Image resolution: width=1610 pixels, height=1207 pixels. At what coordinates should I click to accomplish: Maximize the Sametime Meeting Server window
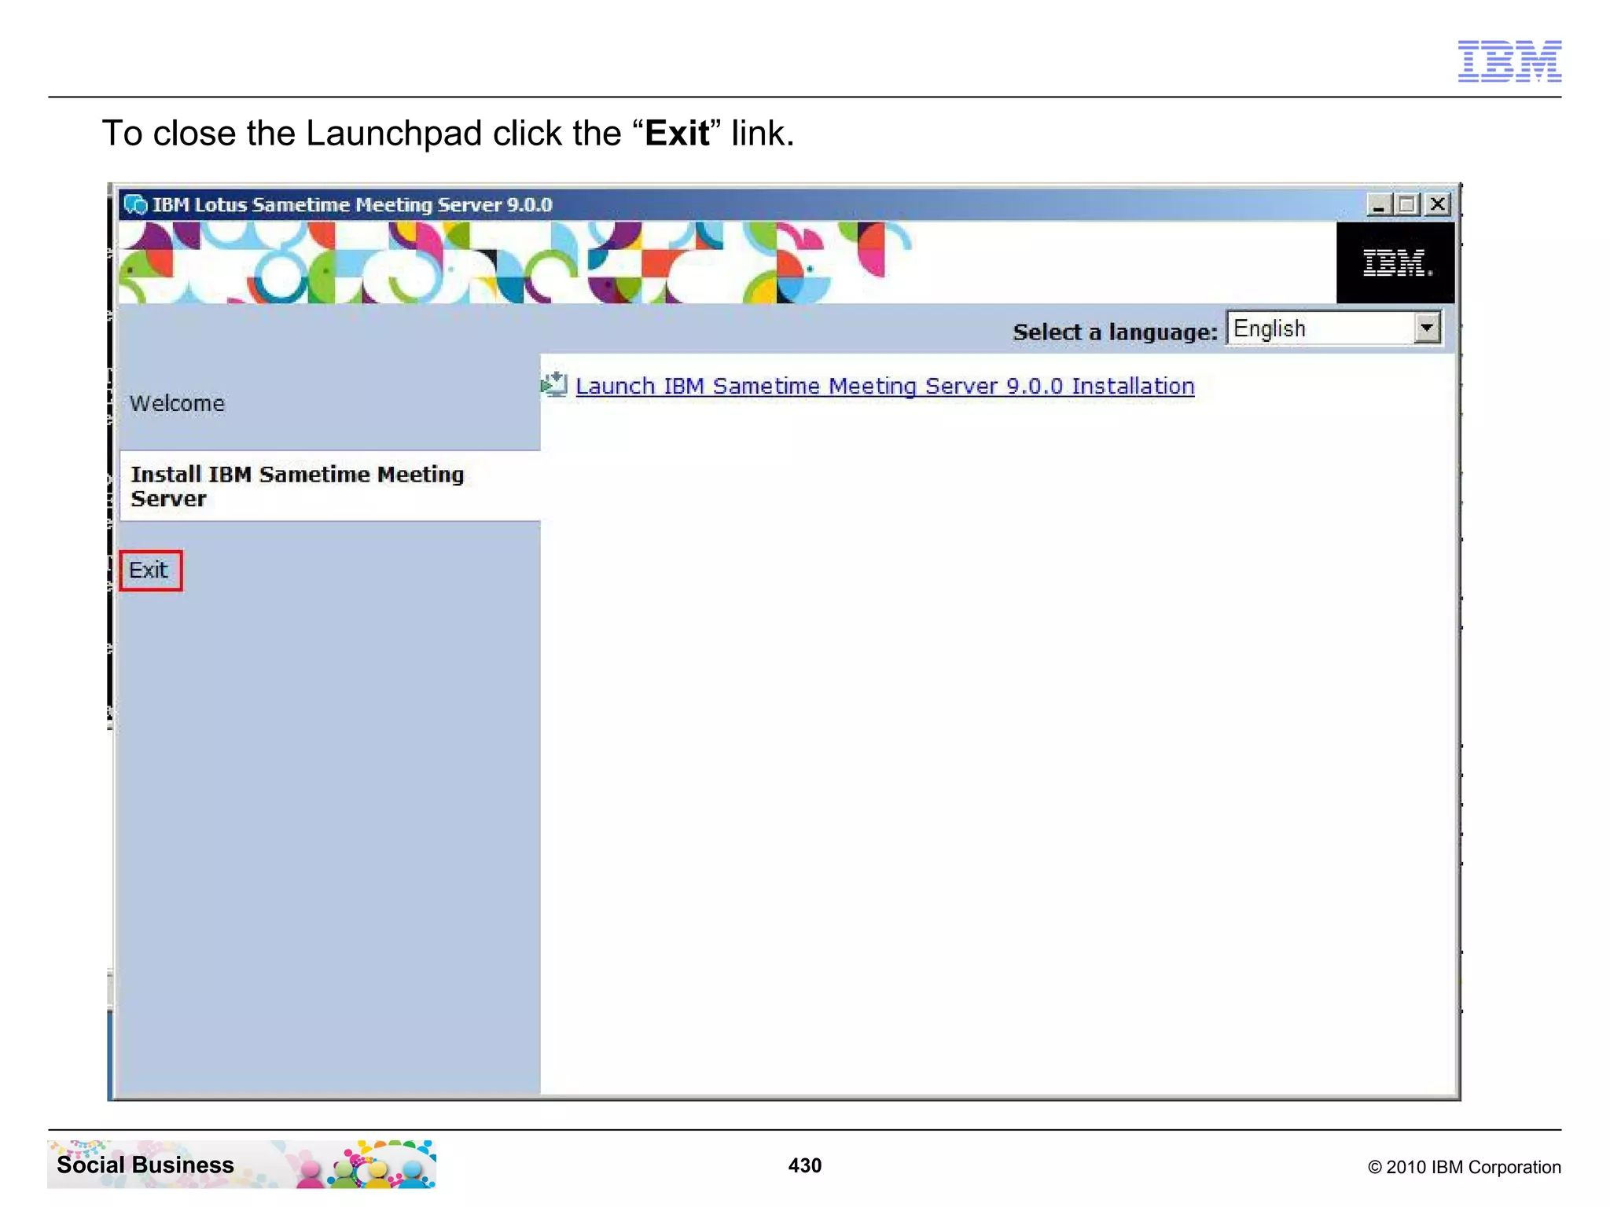(1407, 205)
